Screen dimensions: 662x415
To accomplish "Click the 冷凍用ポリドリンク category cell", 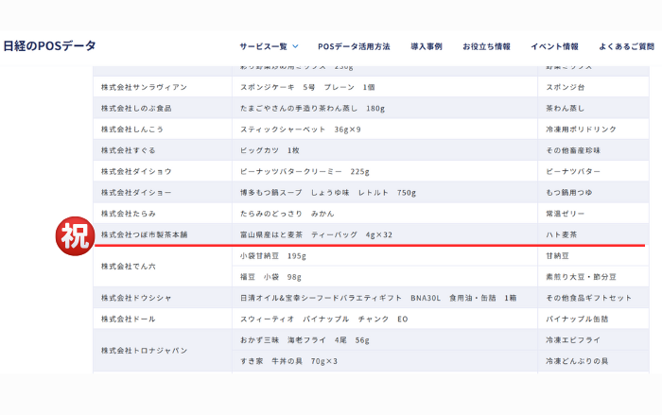I will [593, 130].
